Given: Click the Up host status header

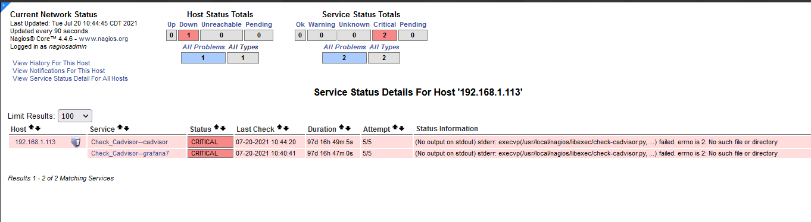Looking at the screenshot, I should (171, 24).
